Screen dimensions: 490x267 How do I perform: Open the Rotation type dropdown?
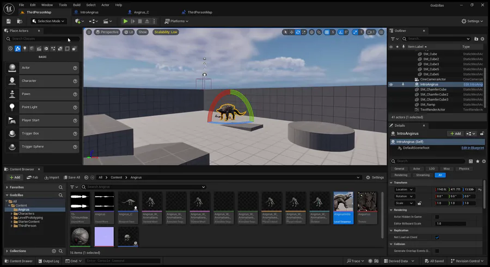[404, 196]
